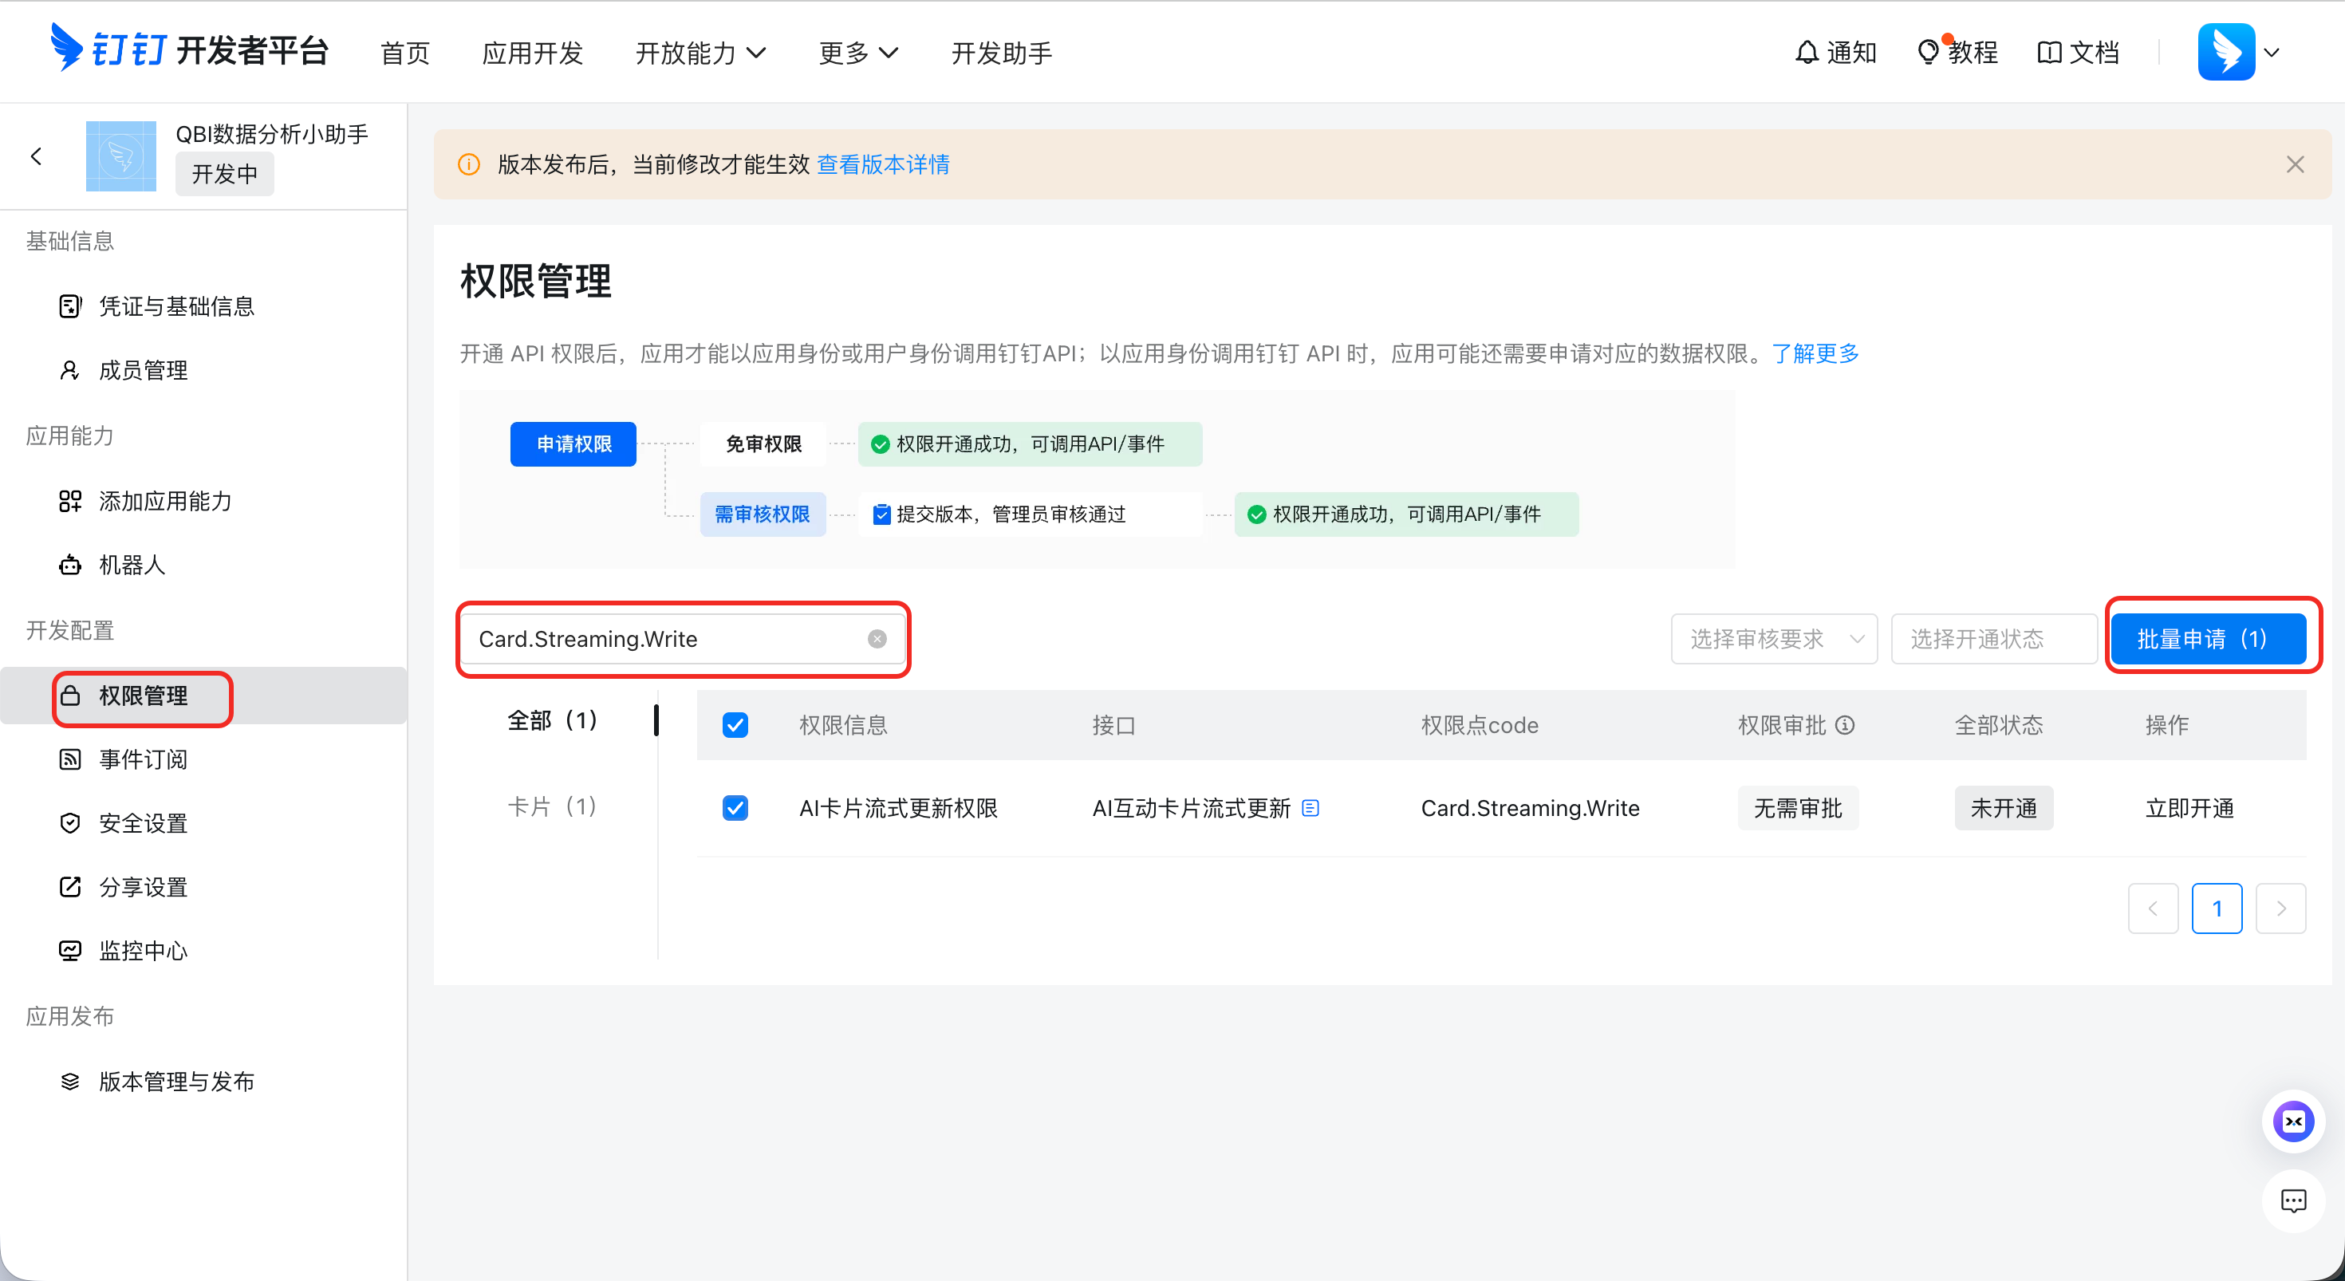Screen dimensions: 2345x1281
Task: Click the user avatar icon
Action: [2225, 52]
